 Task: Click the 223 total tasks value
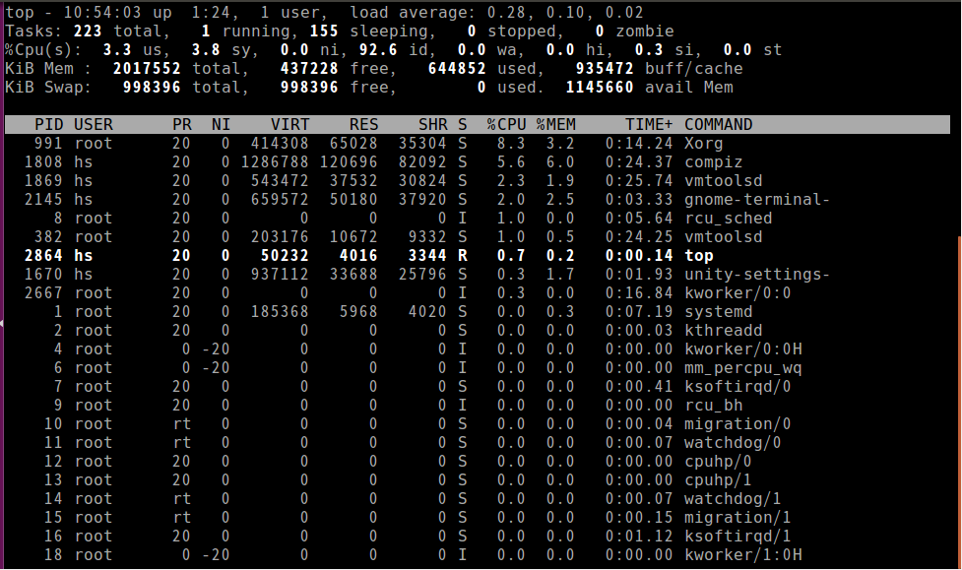pos(89,32)
